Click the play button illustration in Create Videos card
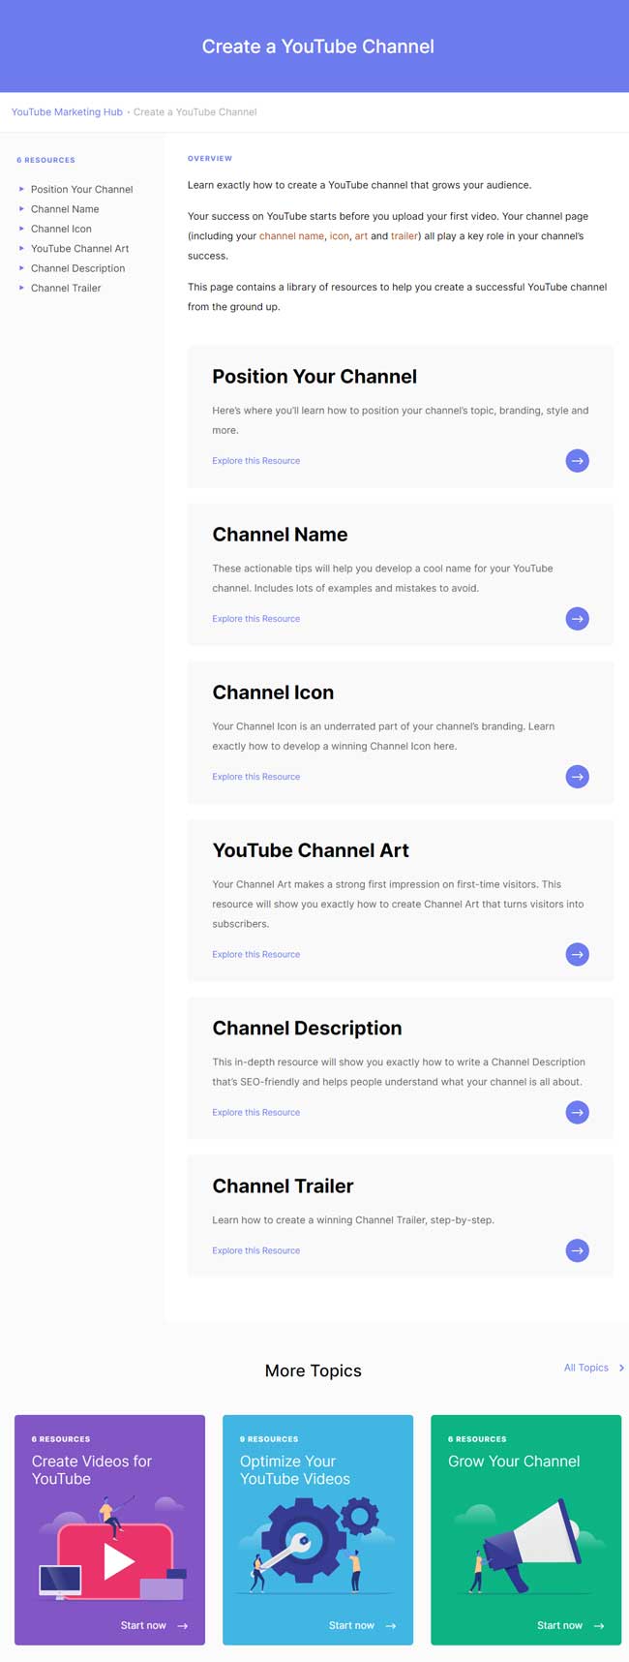The width and height of the screenshot is (629, 1662). [116, 1560]
